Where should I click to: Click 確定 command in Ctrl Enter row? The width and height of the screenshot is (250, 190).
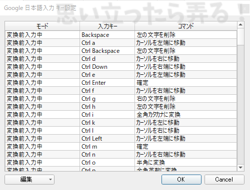pyautogui.click(x=186, y=83)
